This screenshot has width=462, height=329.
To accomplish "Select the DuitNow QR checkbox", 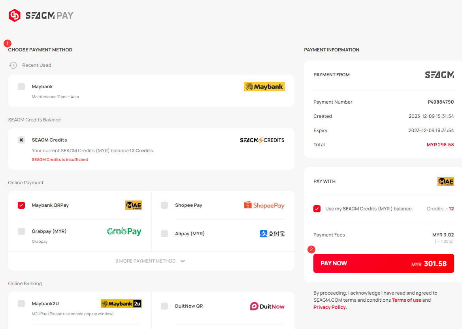I will [x=164, y=306].
